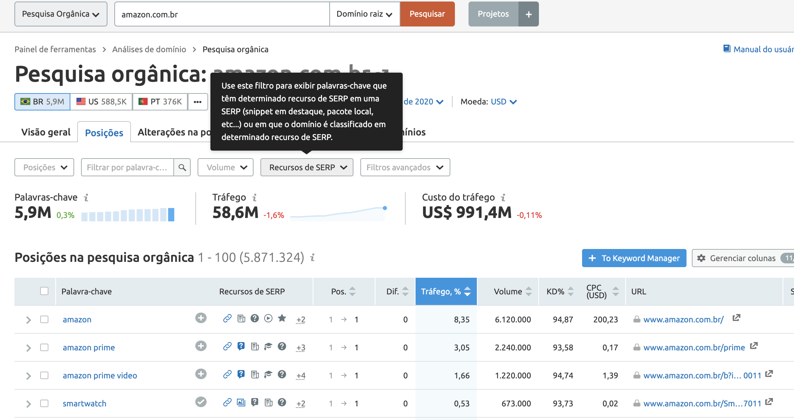
Task: Click the link icon for amazon keyword
Action: (x=227, y=319)
